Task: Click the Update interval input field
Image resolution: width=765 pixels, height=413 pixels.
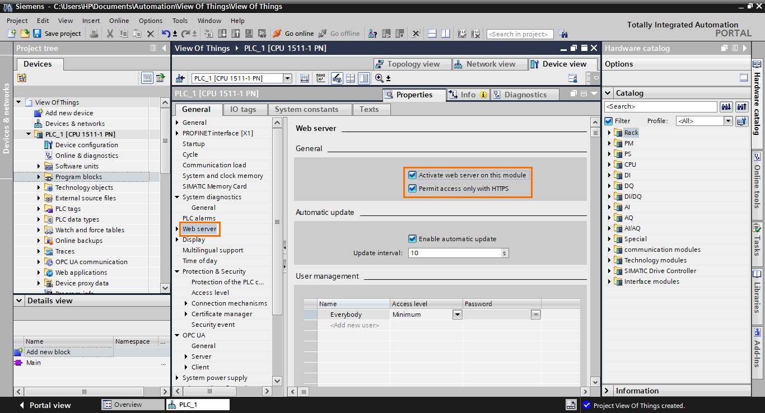Action: [454, 253]
